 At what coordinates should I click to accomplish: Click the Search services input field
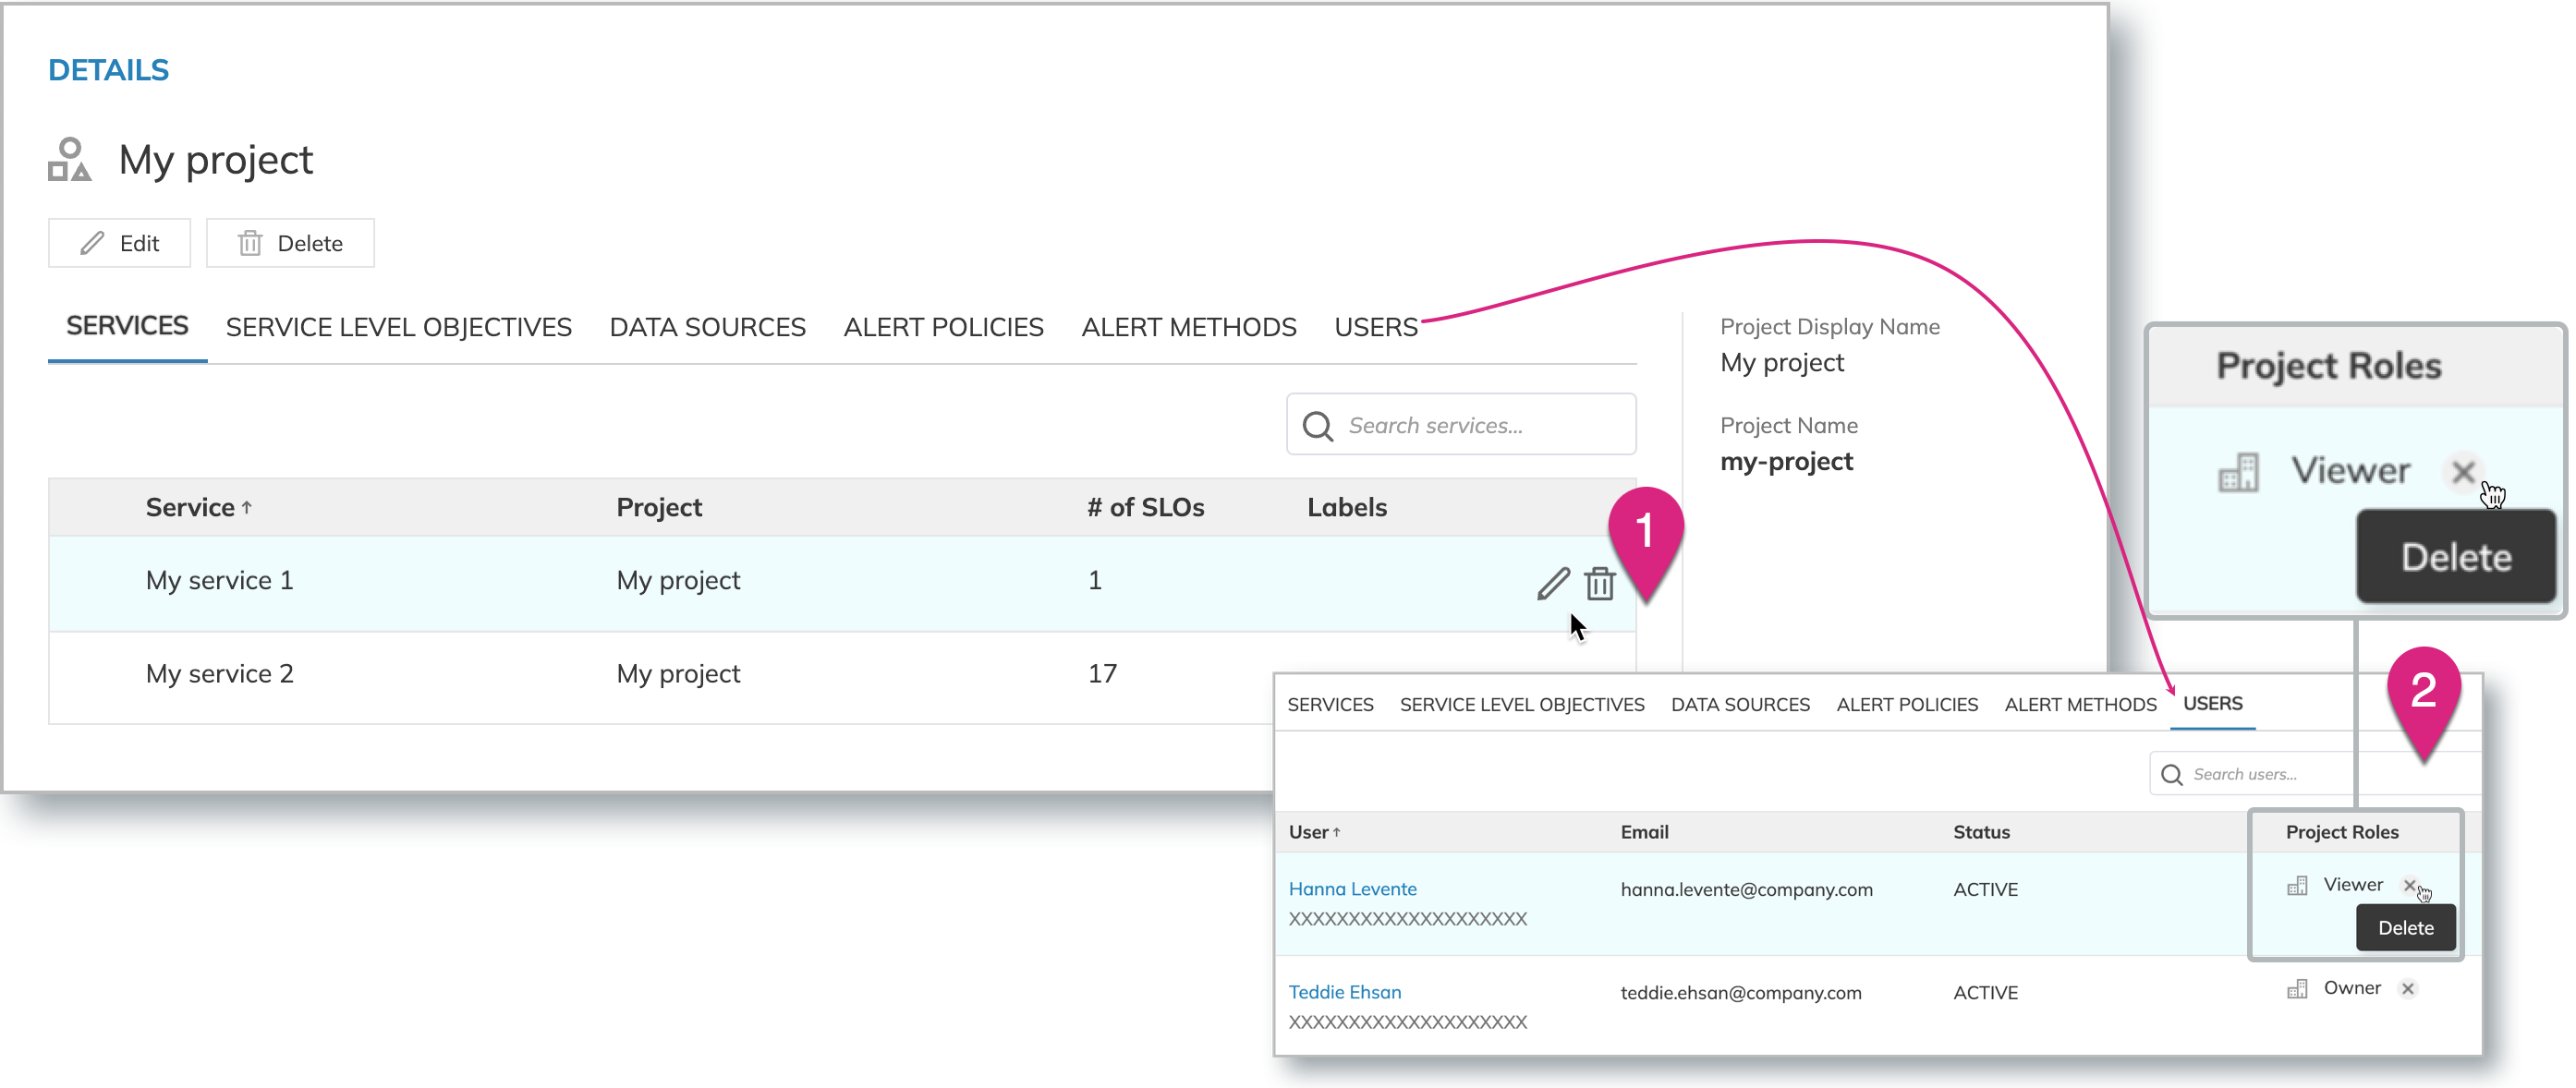(x=1461, y=425)
